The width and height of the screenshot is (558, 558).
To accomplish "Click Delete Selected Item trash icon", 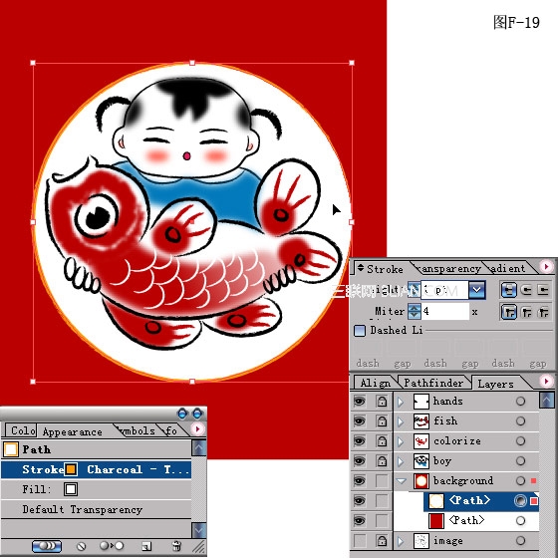I will coord(176,546).
